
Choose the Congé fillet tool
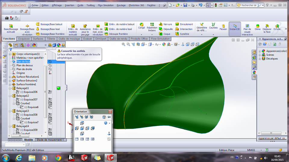(141, 26)
